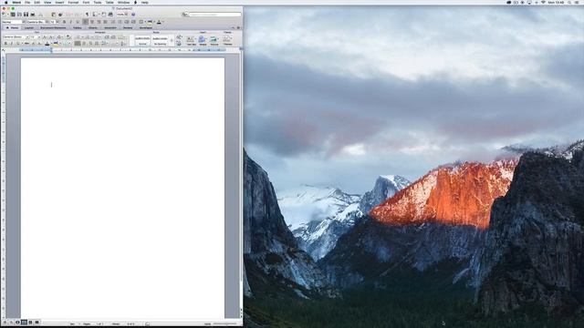
Task: Center text in formatting toolbar
Action: [x=92, y=22]
